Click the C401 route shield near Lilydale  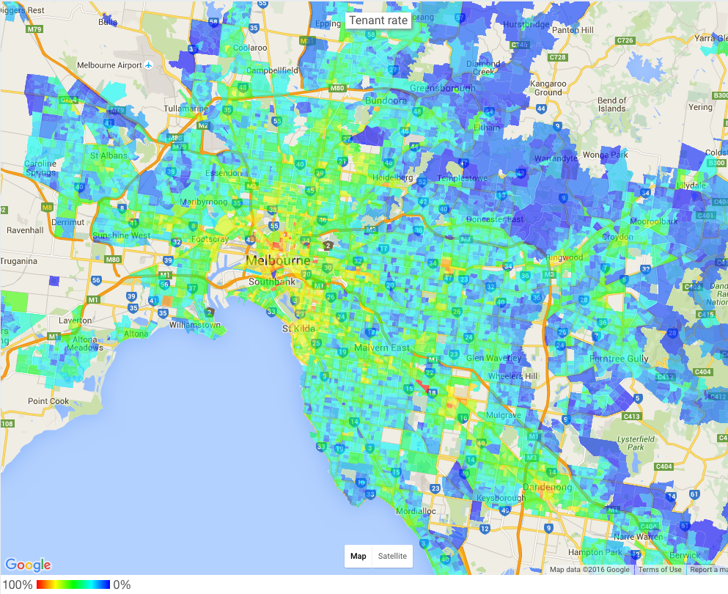click(705, 215)
